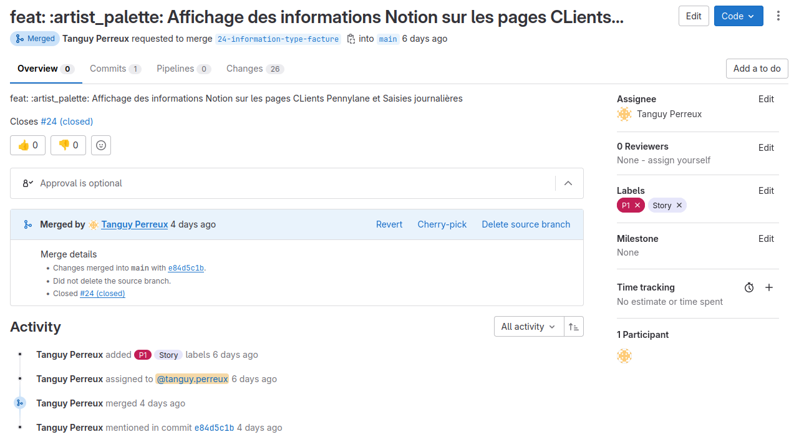
Task: Open the All activity filter dropdown
Action: pyautogui.click(x=528, y=327)
